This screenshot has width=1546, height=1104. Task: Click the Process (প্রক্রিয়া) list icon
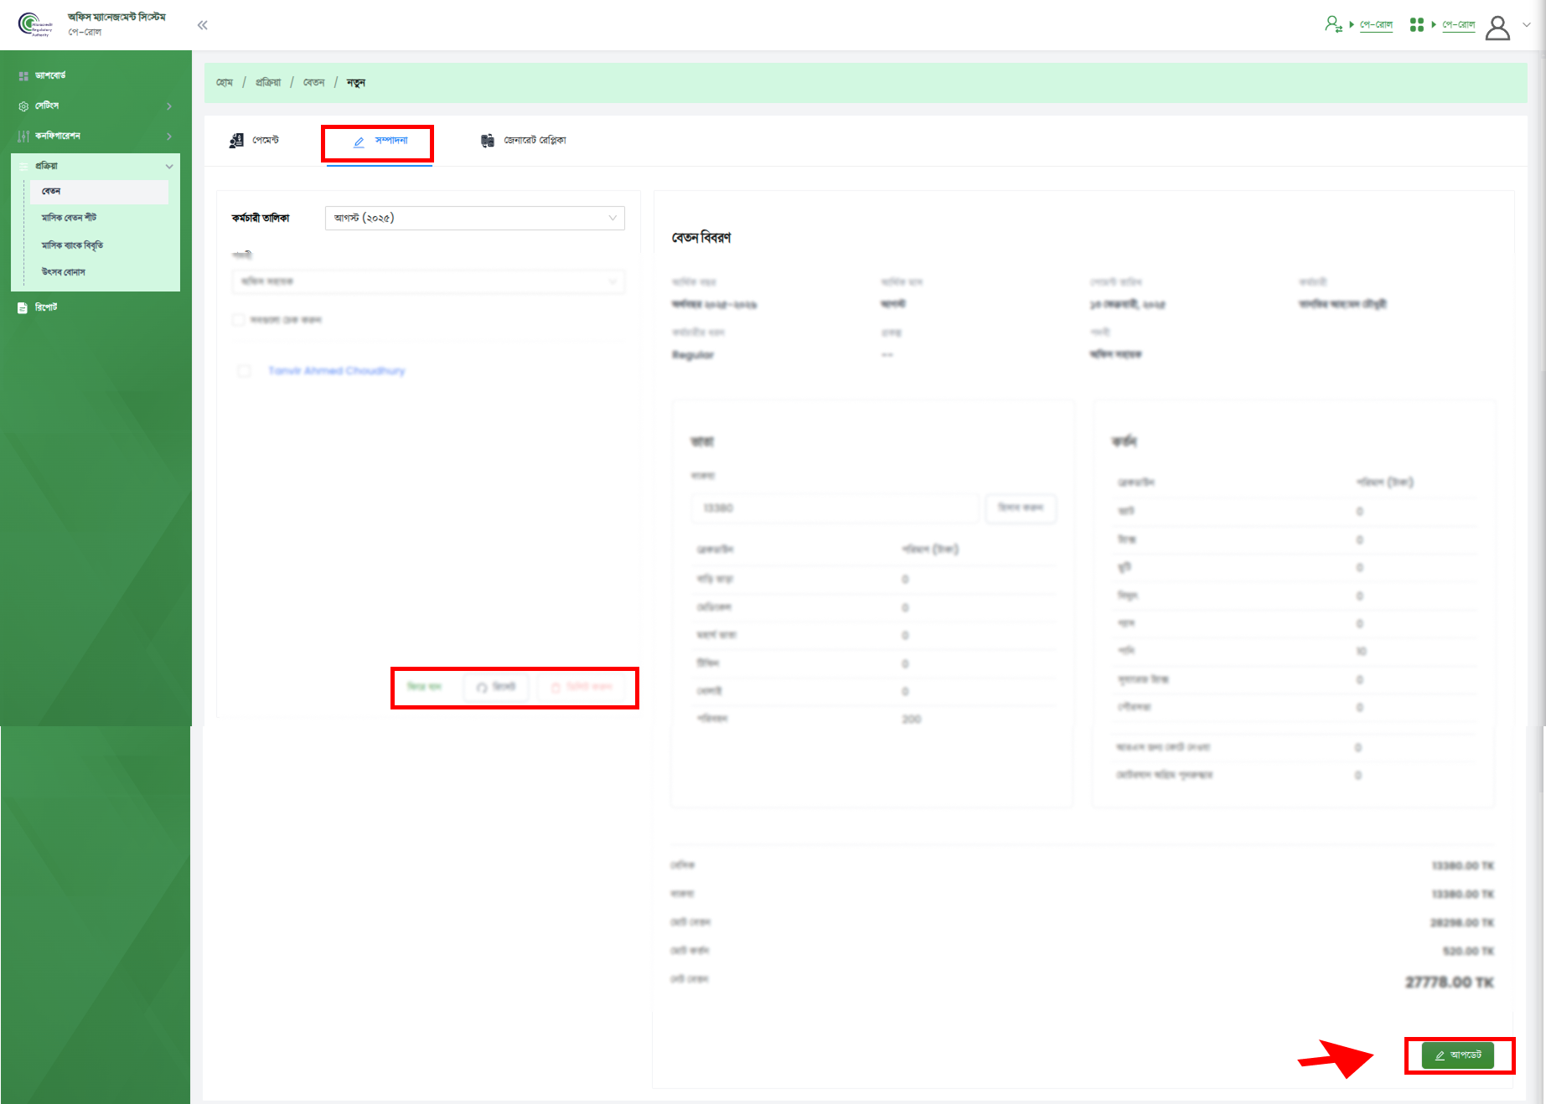click(23, 166)
